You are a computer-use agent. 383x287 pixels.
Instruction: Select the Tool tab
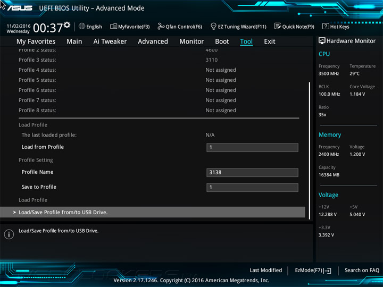[x=246, y=41]
